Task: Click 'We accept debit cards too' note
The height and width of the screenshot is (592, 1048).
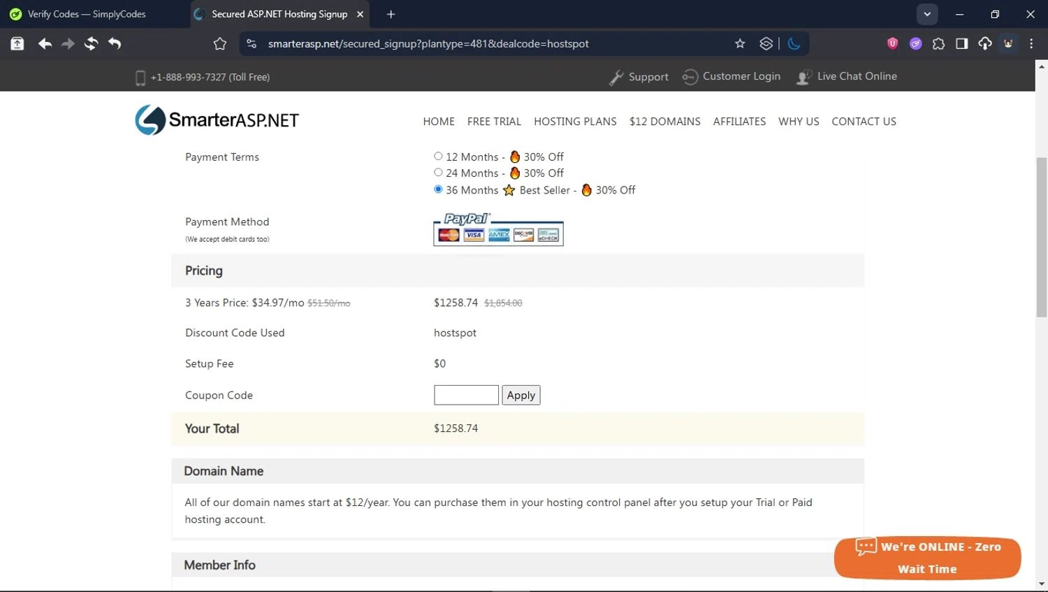Action: (x=227, y=239)
